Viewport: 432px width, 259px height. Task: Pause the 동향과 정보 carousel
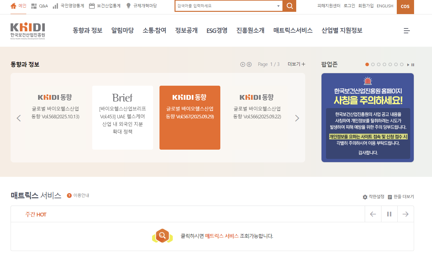pyautogui.click(x=249, y=64)
